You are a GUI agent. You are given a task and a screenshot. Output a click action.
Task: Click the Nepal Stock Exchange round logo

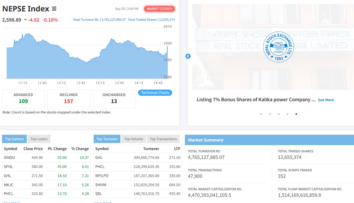(x=279, y=47)
